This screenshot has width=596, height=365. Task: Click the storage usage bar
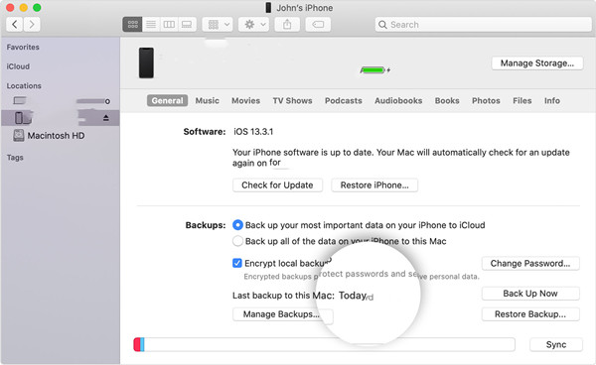point(324,344)
